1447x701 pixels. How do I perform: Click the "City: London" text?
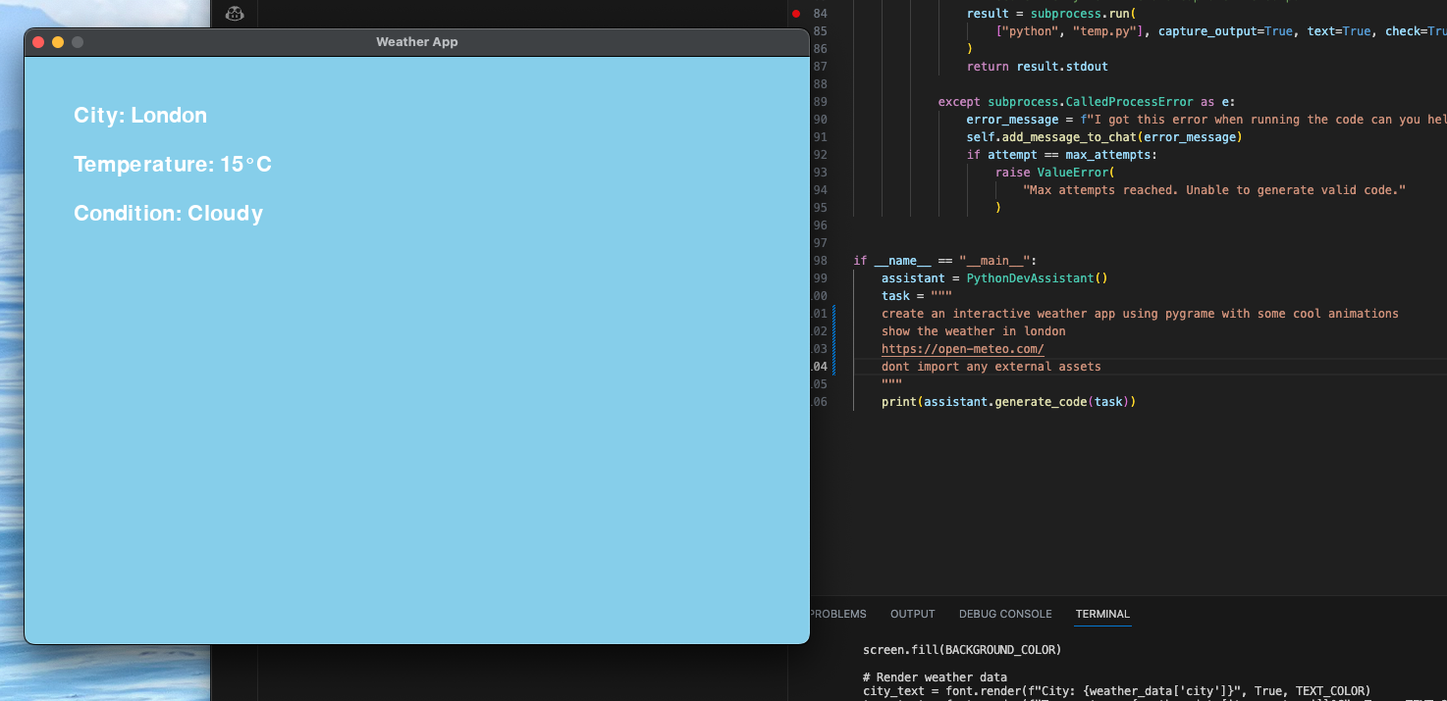(140, 116)
